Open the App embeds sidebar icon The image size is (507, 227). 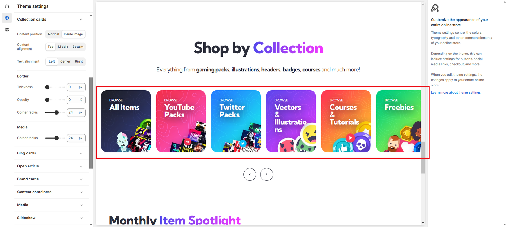7,30
